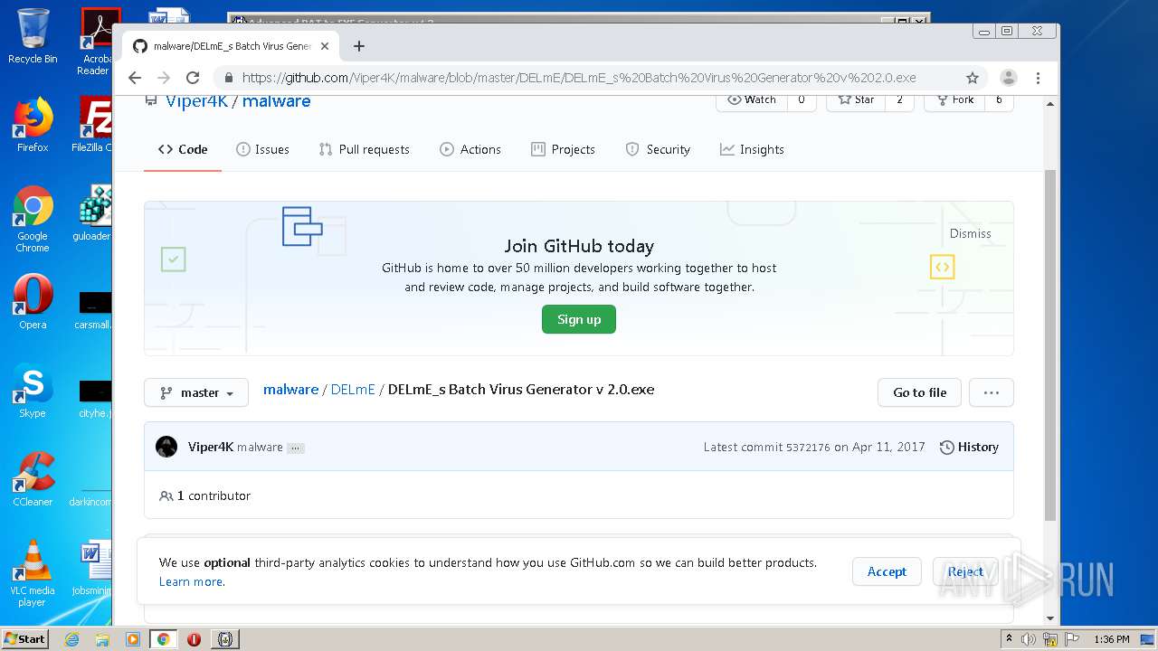Open Opera desktop shortcut
This screenshot has height=651, width=1158.
[x=33, y=302]
